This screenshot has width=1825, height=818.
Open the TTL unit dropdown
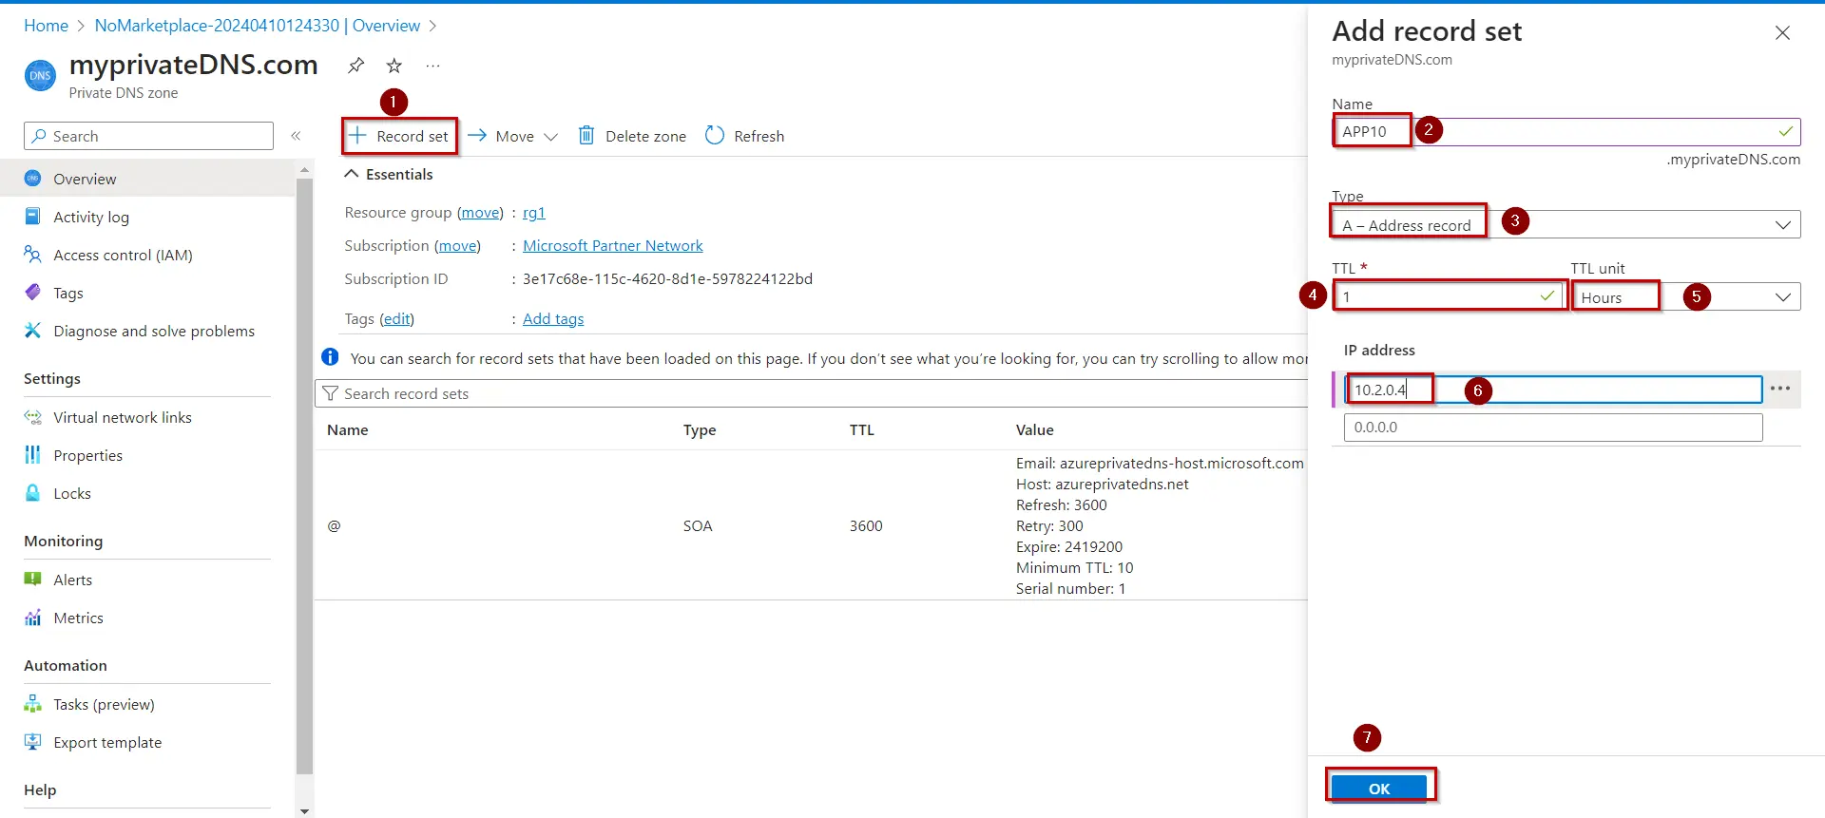[1685, 297]
